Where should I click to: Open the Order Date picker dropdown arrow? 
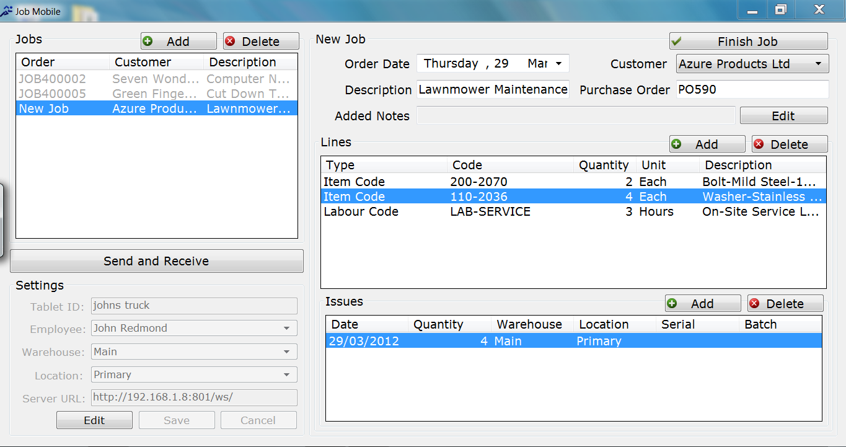click(558, 64)
